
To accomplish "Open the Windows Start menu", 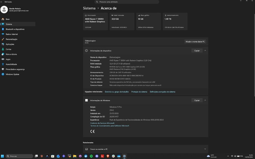I will 3,156.
